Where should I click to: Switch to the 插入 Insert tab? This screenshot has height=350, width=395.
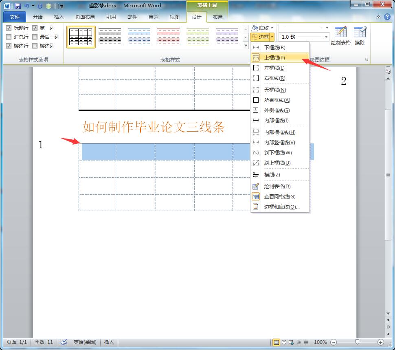pyautogui.click(x=59, y=17)
